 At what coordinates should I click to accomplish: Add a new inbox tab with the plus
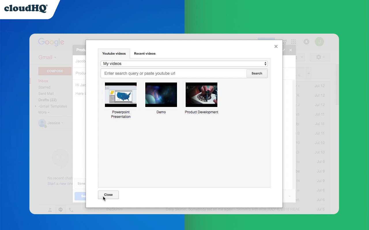pyautogui.click(x=308, y=74)
